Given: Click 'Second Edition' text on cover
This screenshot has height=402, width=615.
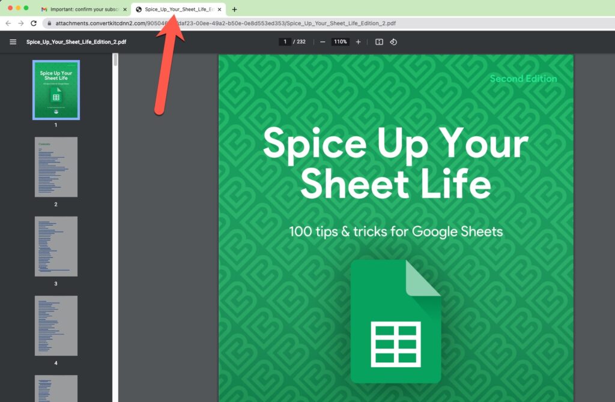Looking at the screenshot, I should coord(523,79).
